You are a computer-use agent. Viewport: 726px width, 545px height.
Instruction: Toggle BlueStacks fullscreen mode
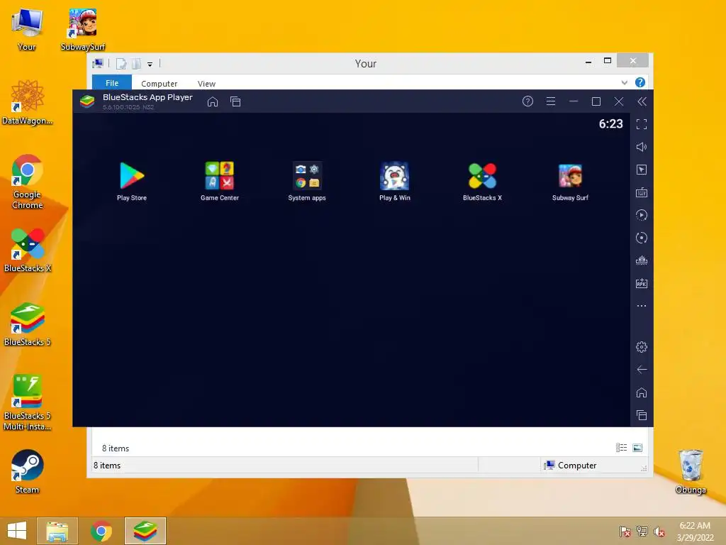pos(641,124)
